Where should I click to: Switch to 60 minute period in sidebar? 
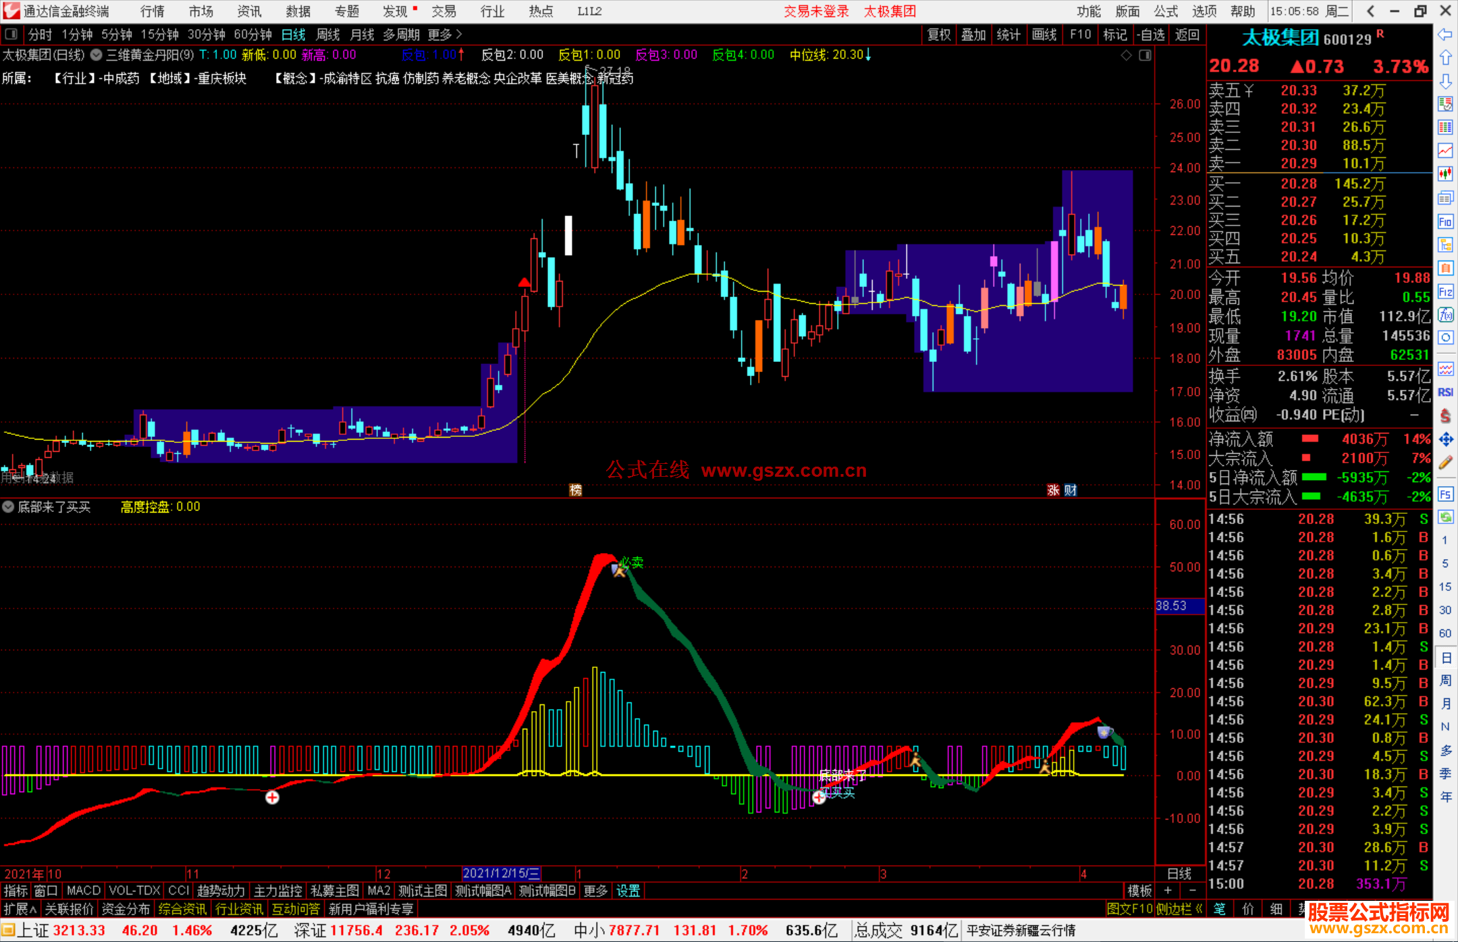point(1445,633)
